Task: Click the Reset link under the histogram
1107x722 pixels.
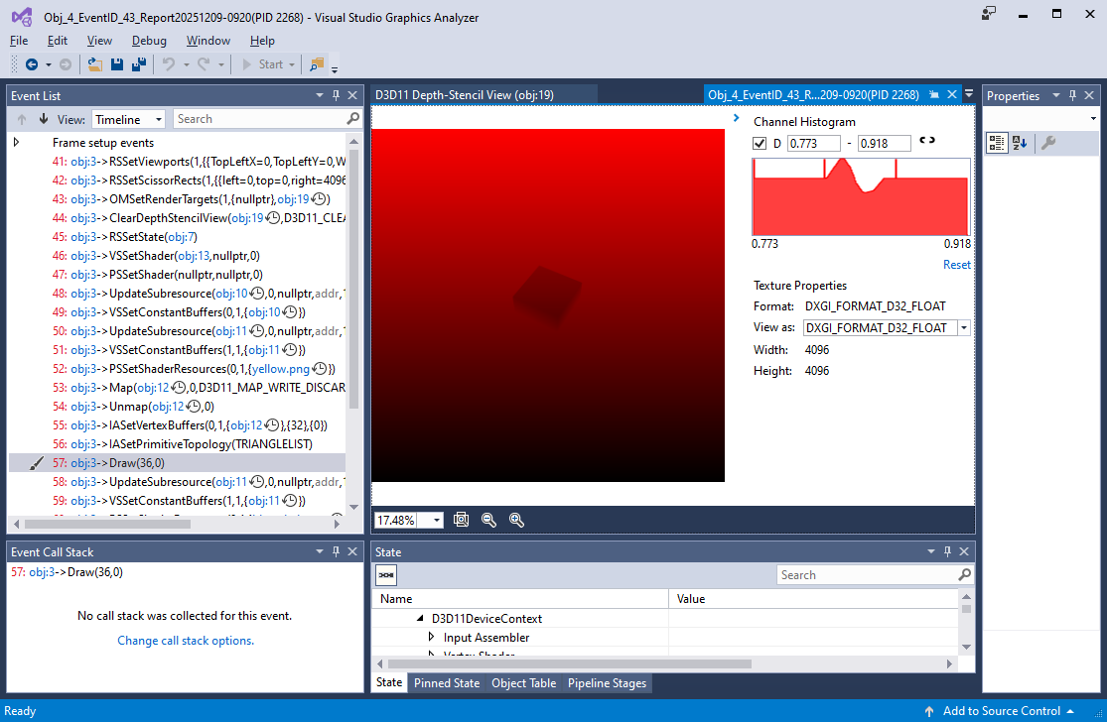Action: pyautogui.click(x=957, y=264)
